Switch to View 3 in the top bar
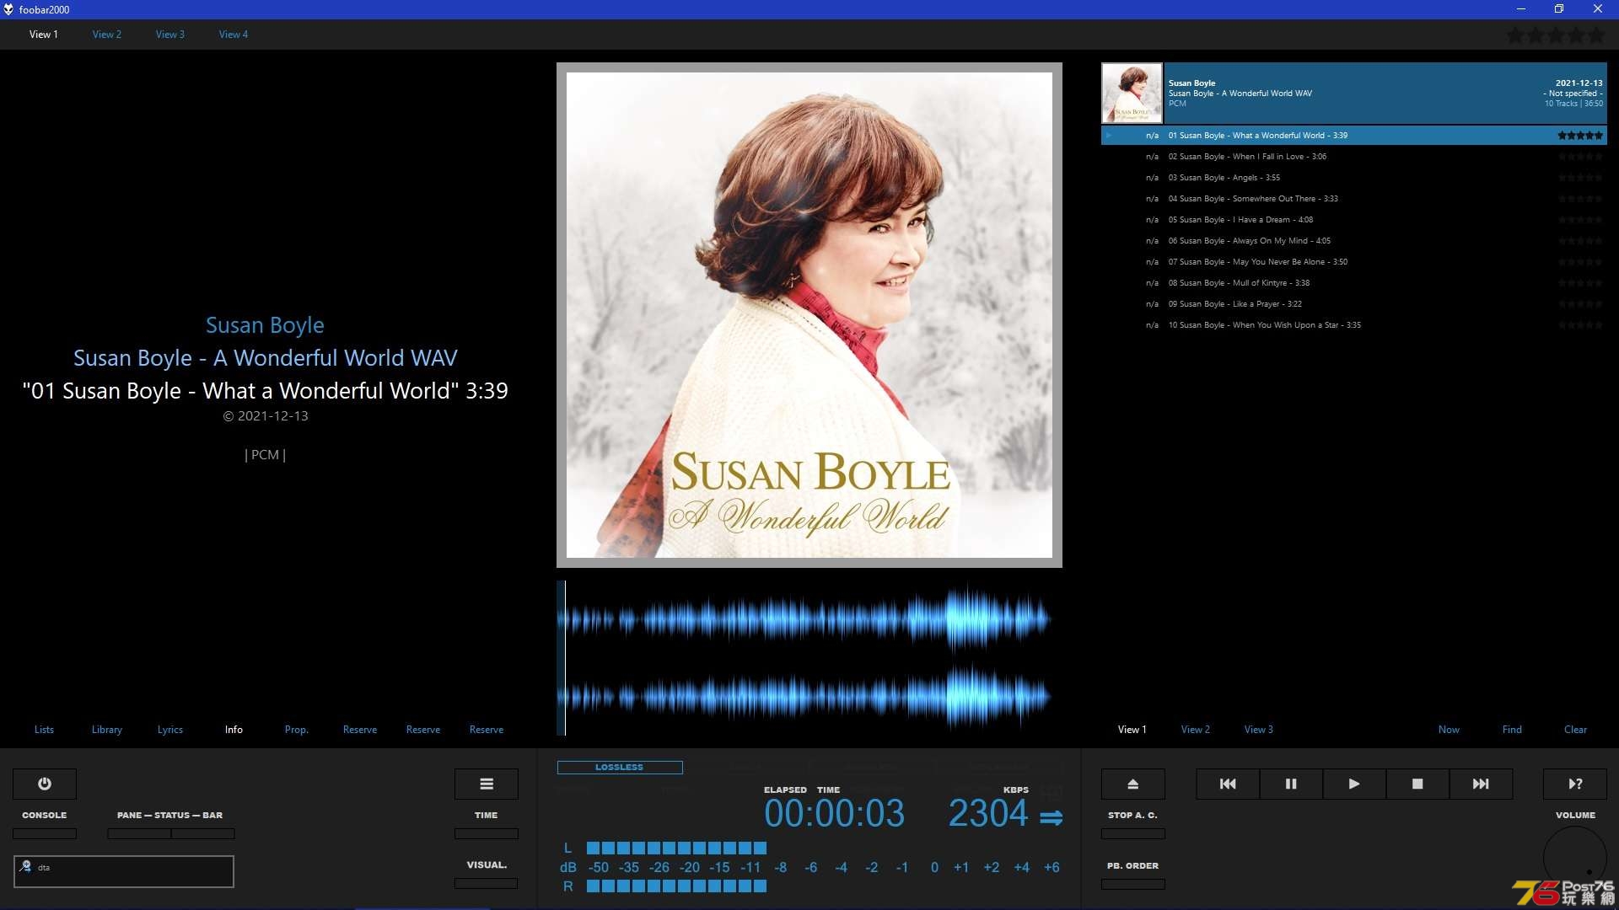The height and width of the screenshot is (910, 1619). point(170,35)
